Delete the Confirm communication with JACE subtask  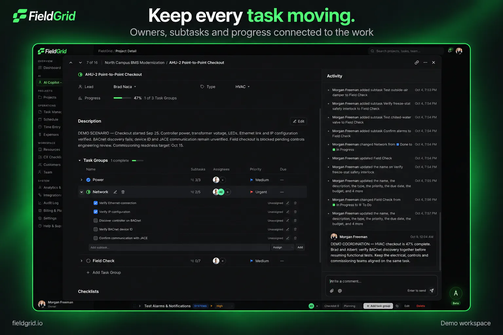tap(295, 238)
